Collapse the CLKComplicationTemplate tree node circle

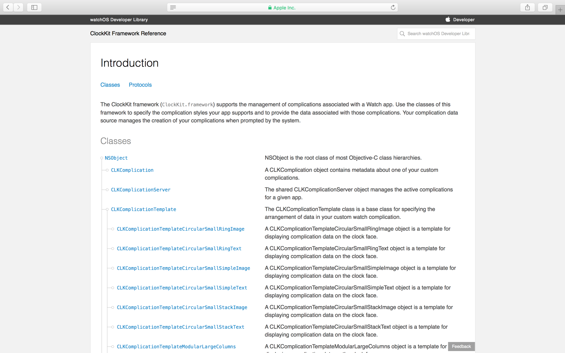[x=107, y=210]
